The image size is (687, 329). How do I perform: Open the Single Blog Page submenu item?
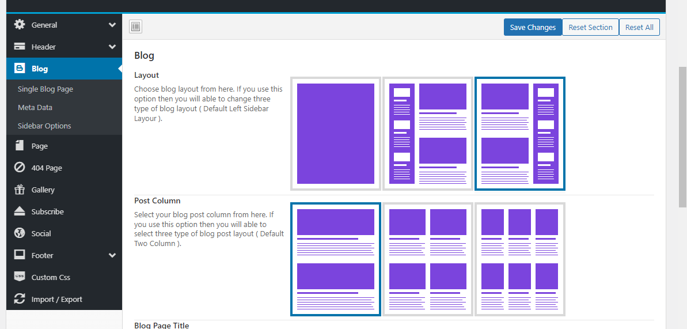tap(45, 89)
